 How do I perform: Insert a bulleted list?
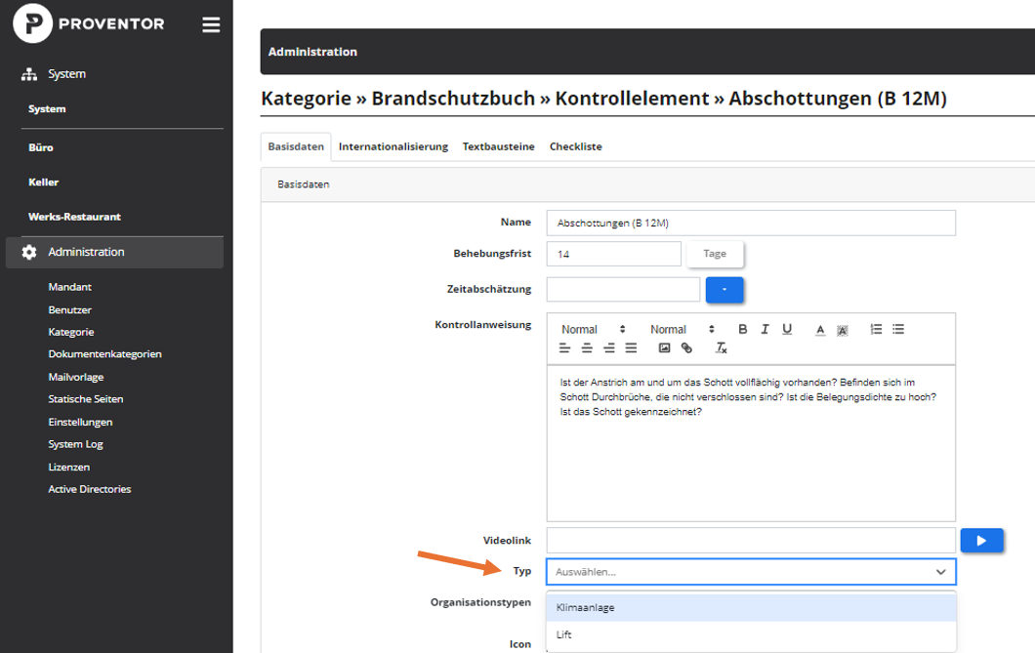(x=898, y=329)
